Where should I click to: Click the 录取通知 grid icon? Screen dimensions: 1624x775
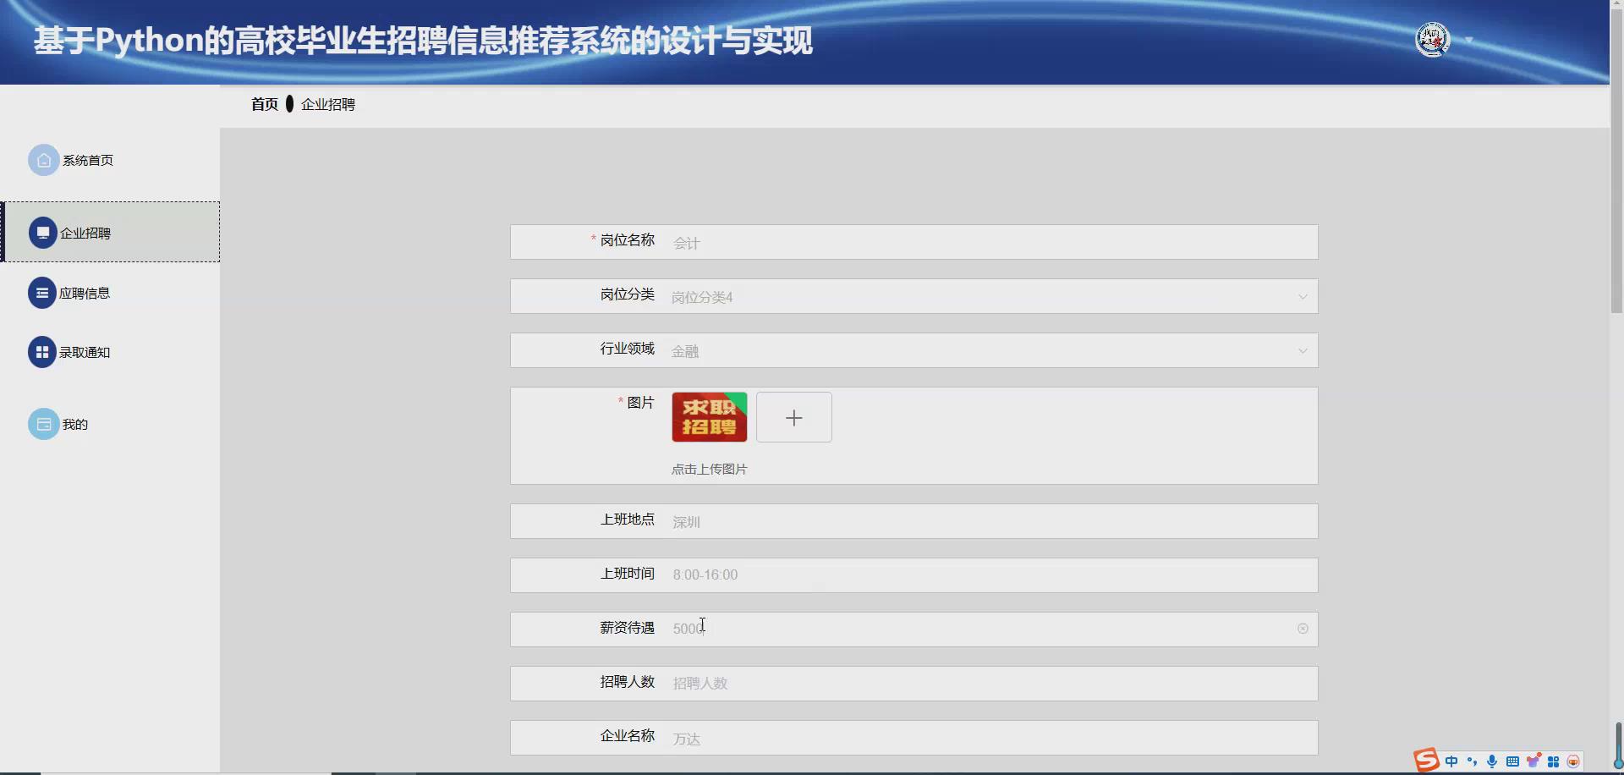tap(42, 352)
